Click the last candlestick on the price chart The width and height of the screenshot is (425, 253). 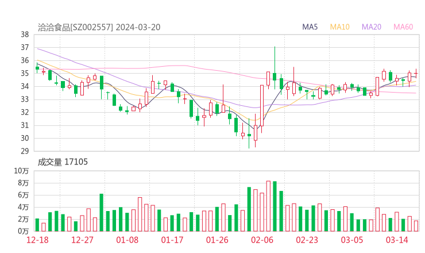point(416,73)
